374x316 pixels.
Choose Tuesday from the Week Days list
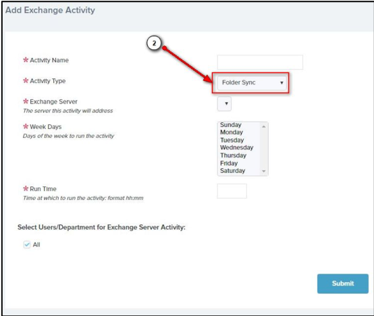(x=232, y=140)
